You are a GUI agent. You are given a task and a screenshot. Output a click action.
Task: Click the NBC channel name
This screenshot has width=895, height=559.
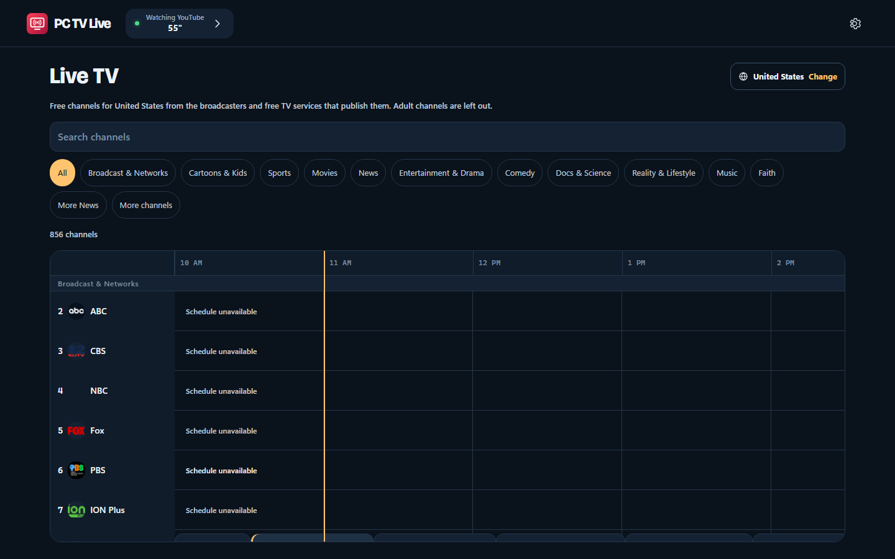(99, 391)
